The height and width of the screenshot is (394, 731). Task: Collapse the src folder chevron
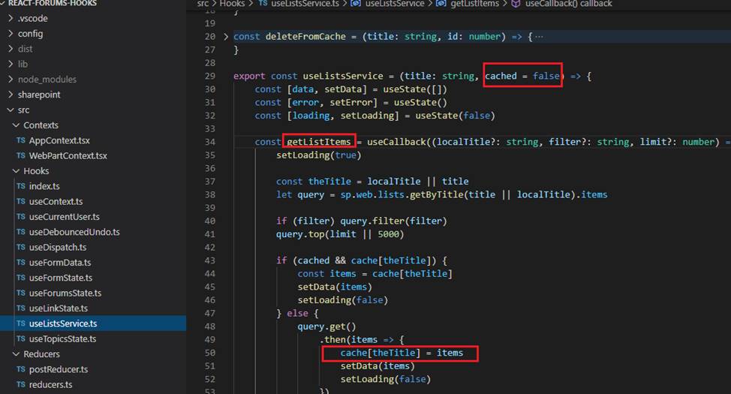(10, 110)
